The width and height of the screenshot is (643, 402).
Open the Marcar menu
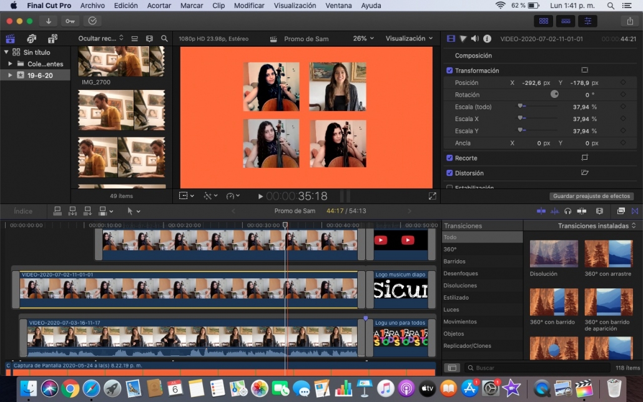pyautogui.click(x=192, y=6)
